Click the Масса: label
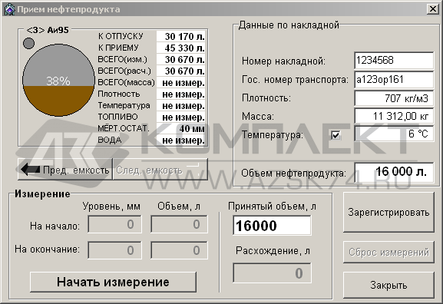Viewport: 443px width, 304px height. coord(258,117)
